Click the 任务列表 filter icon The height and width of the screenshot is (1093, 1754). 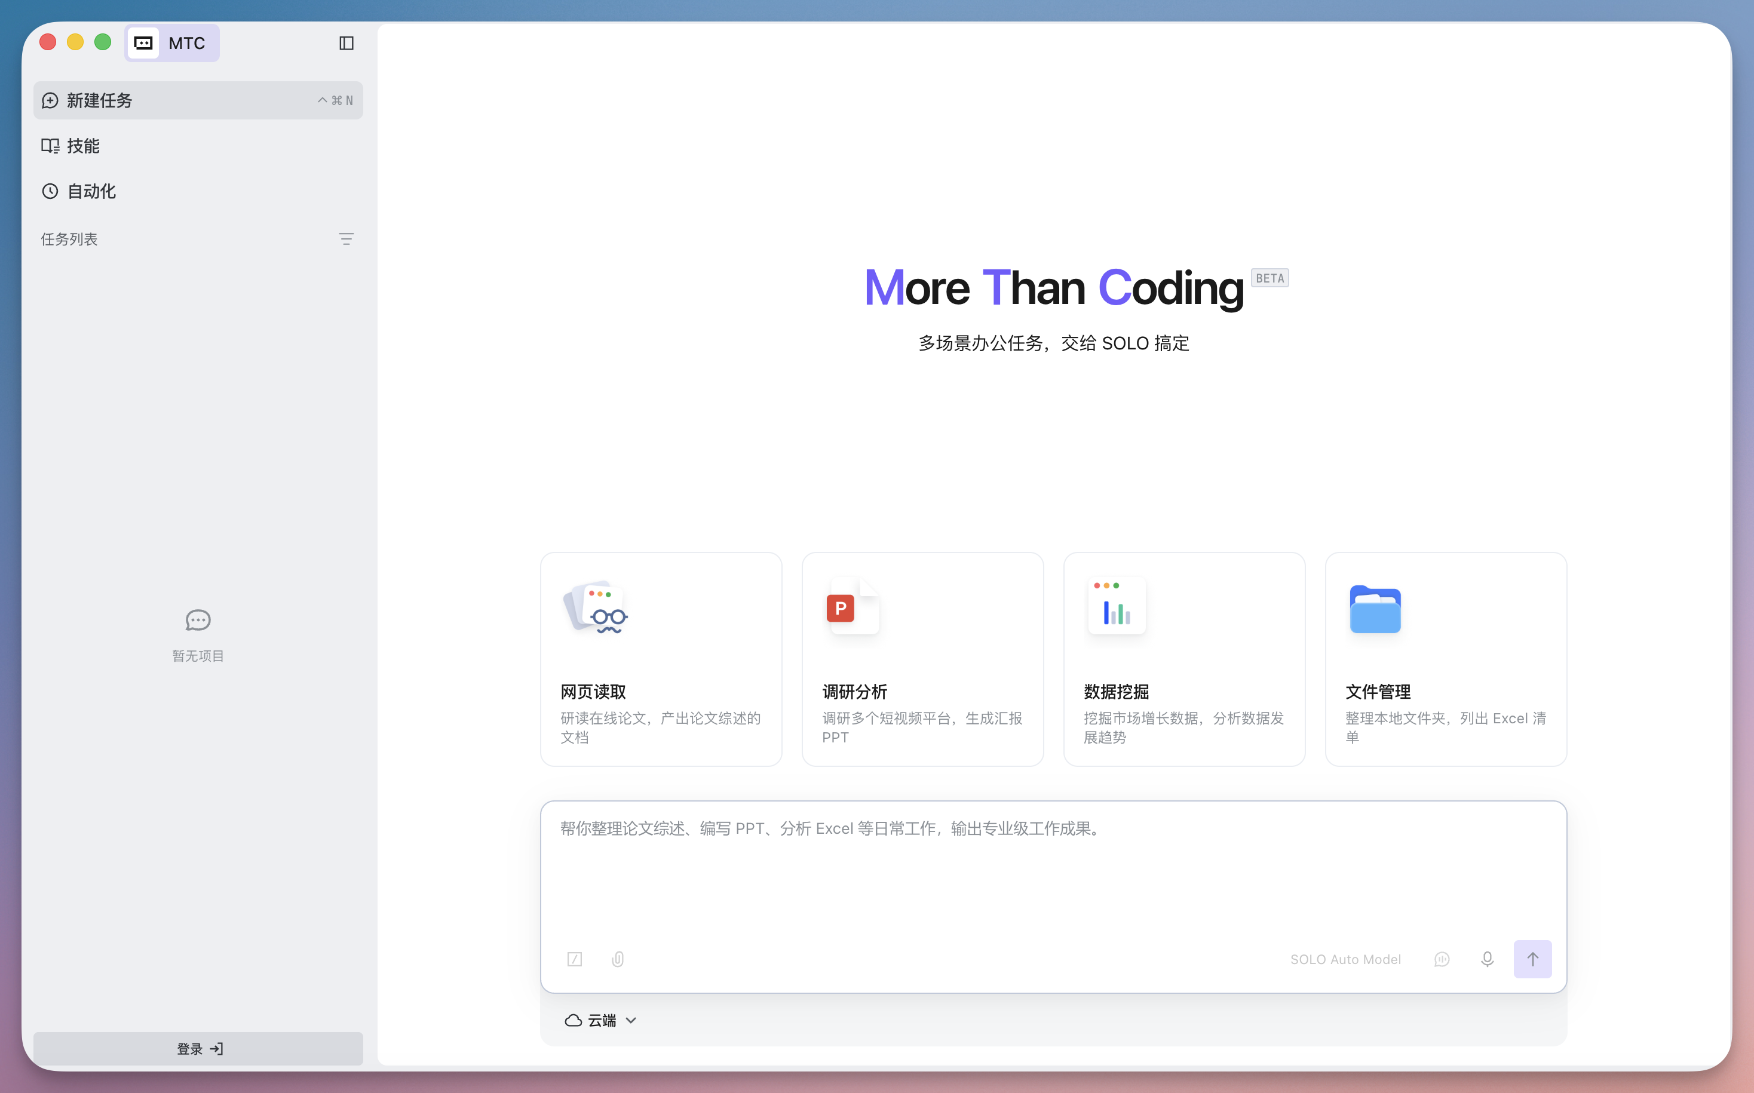tap(346, 240)
